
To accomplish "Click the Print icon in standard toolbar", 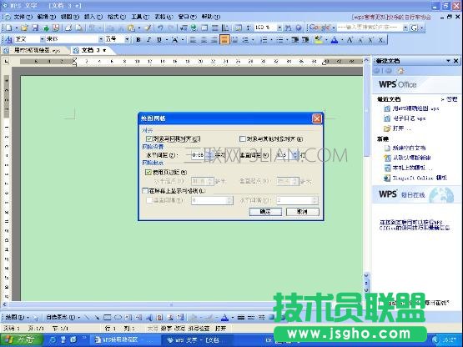I will [68, 28].
